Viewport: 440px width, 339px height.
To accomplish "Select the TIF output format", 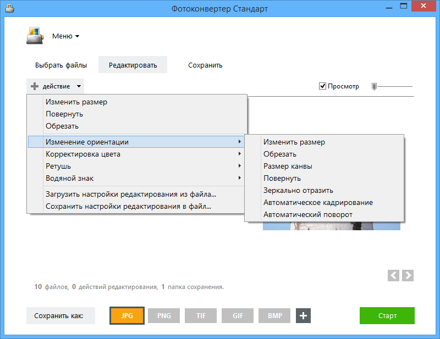I will pyautogui.click(x=201, y=316).
